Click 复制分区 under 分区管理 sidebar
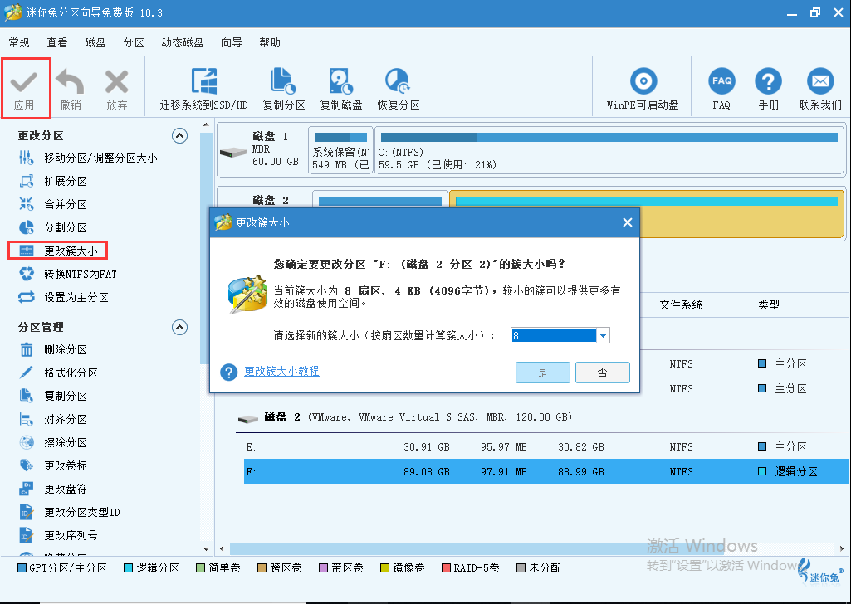Image resolution: width=851 pixels, height=604 pixels. (x=52, y=396)
